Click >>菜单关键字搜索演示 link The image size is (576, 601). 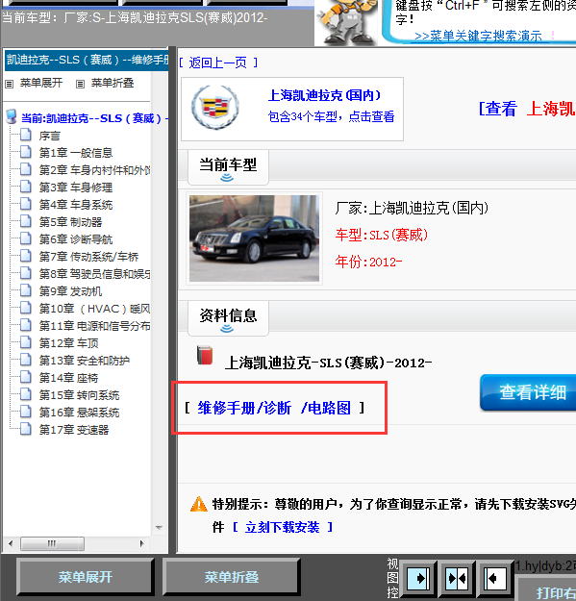coord(478,37)
